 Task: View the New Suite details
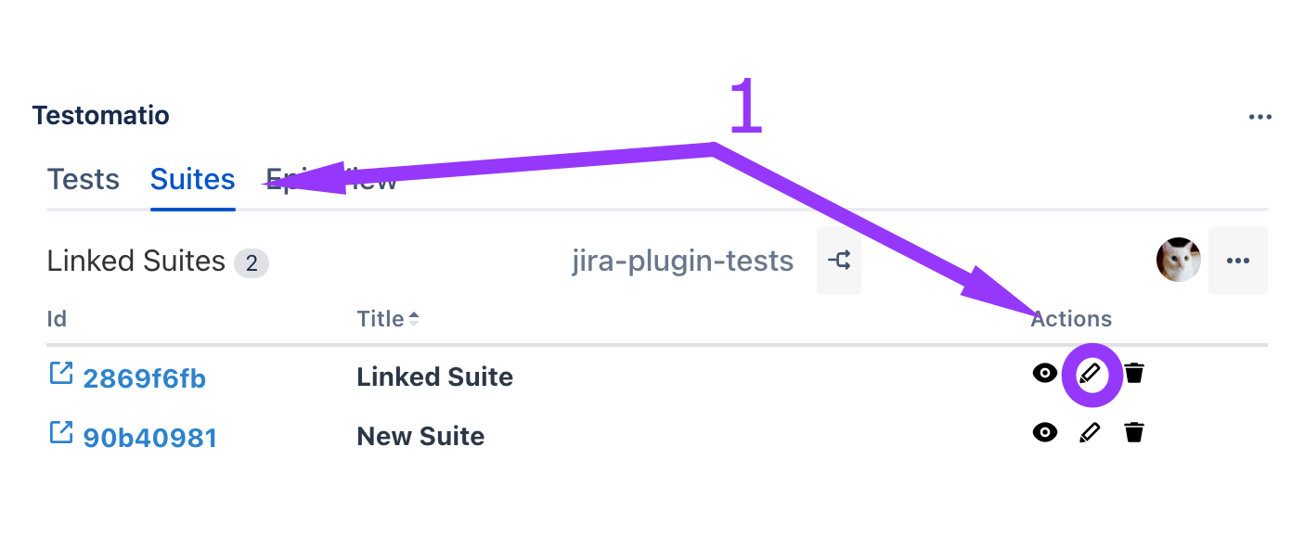pyautogui.click(x=1045, y=432)
